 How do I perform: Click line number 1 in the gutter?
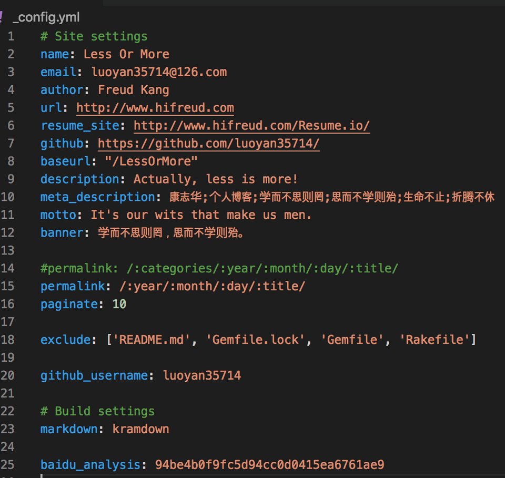[11, 36]
